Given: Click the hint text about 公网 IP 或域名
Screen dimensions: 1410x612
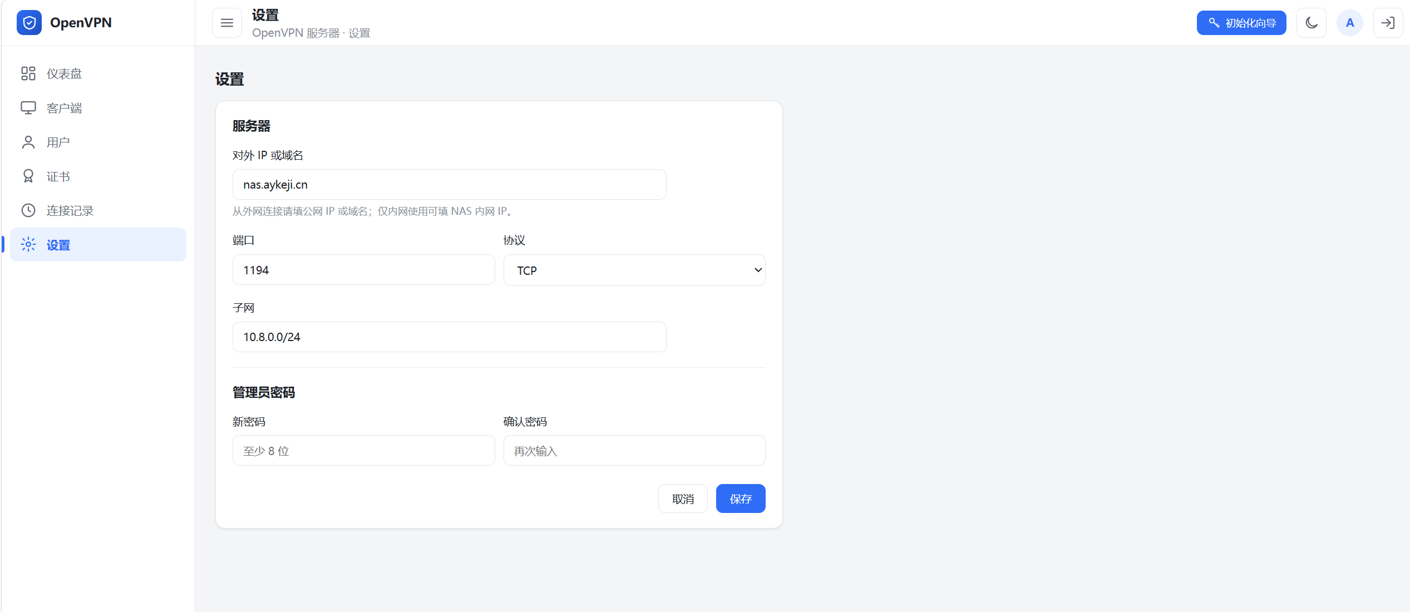Looking at the screenshot, I should [x=374, y=211].
